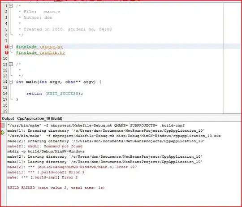Screen dimensions: 242x207
Task: Click the error icon beside #include <stdio.h>
Action: pyautogui.click(x=6, y=47)
